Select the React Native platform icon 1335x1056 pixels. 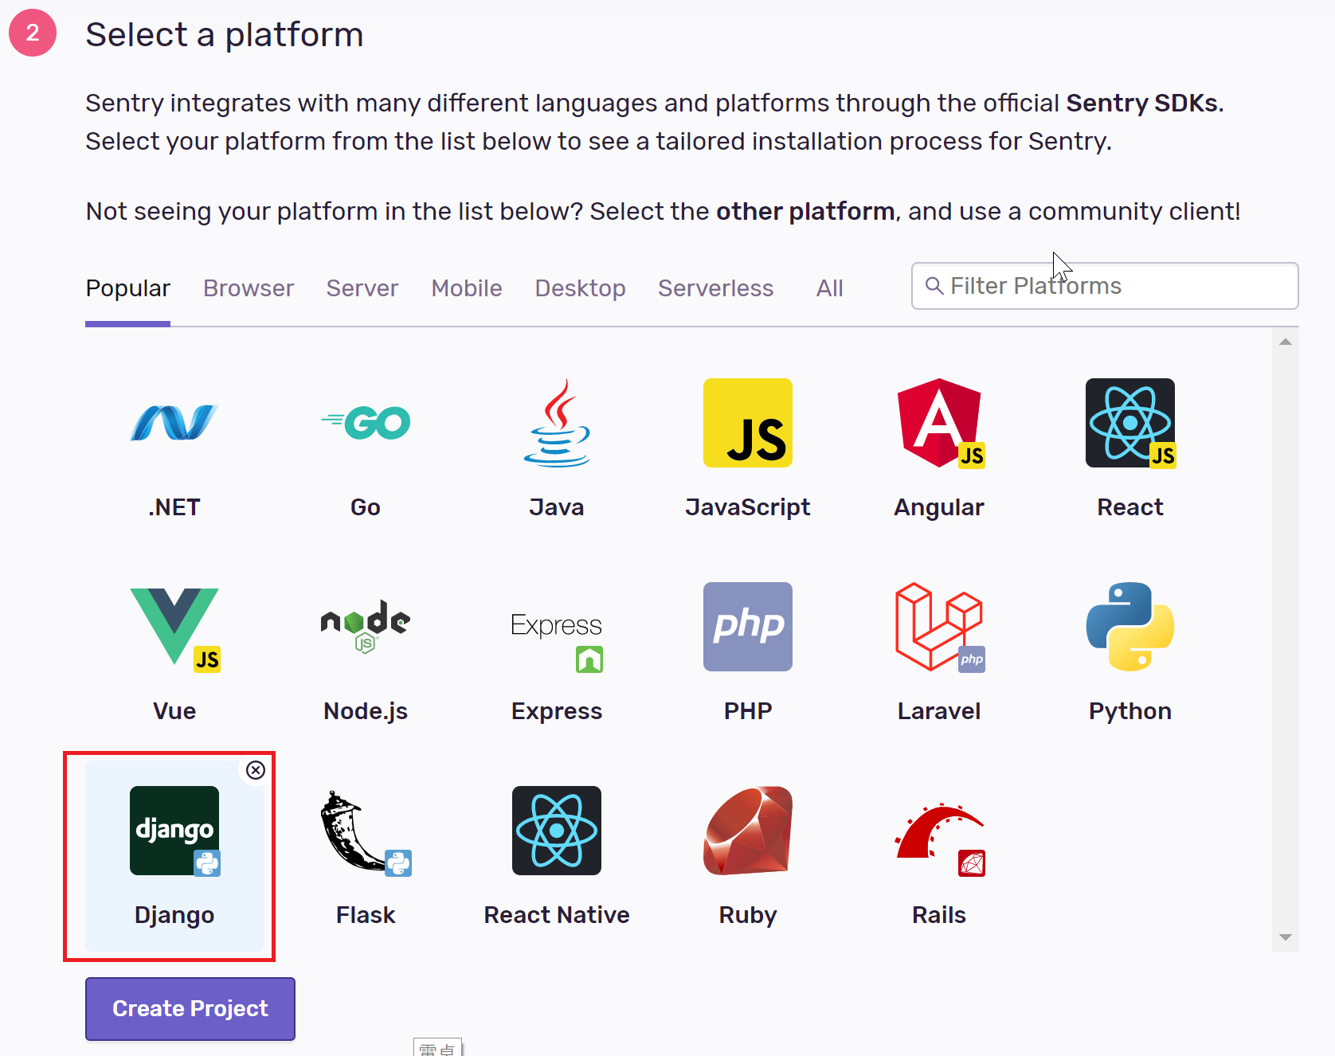tap(557, 831)
